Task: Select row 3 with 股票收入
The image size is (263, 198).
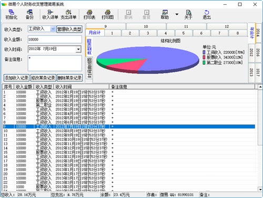Action: coord(129,101)
